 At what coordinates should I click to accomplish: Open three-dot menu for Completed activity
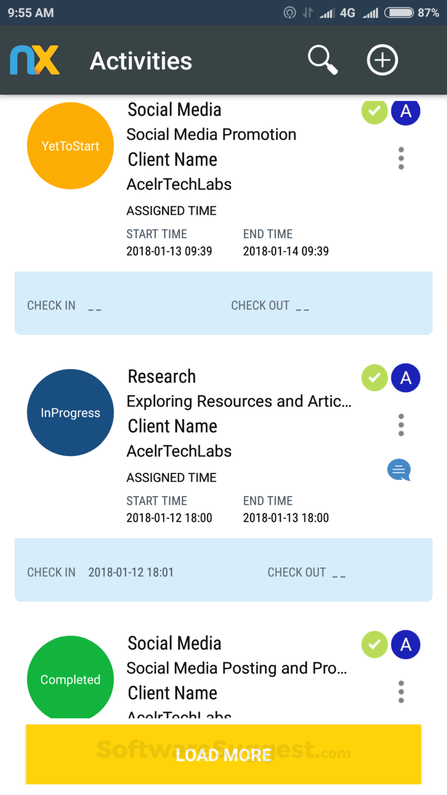401,692
